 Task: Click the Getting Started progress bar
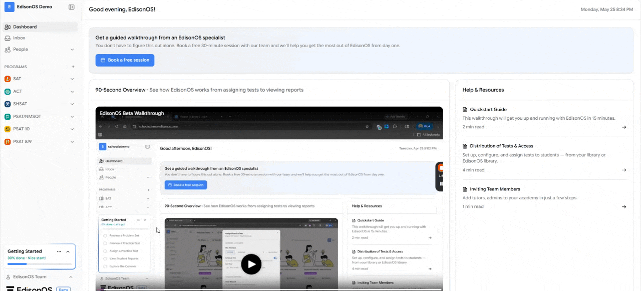pos(39,263)
